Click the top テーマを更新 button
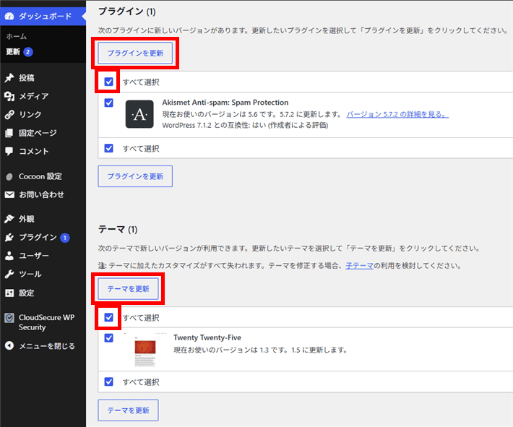The width and height of the screenshot is (513, 427). pyautogui.click(x=129, y=289)
